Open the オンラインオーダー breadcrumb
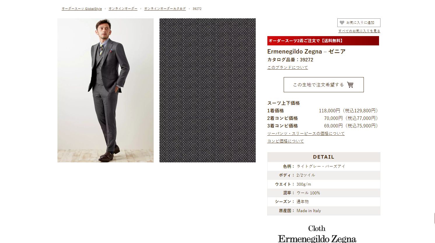Image resolution: width=435 pixels, height=243 pixels. click(x=123, y=9)
